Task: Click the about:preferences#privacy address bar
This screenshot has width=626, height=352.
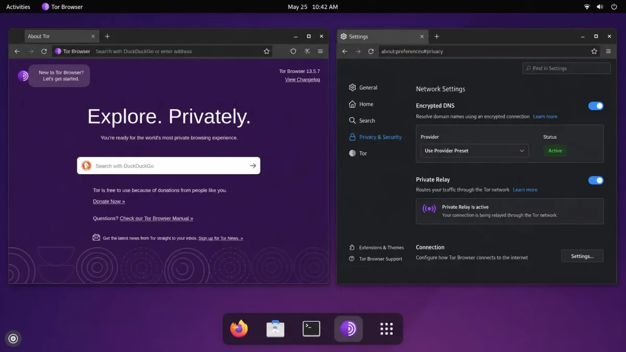Action: [x=489, y=51]
